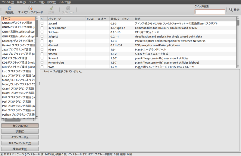Image resolution: width=241 pixels, height=156 pixels.
Task: Click the Apply (適用) checkmark icon
Action: pyautogui.click(x=51, y=8)
